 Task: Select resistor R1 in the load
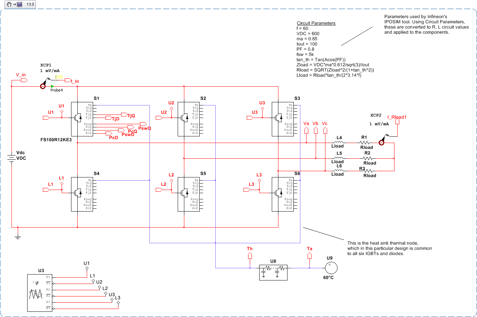coord(365,143)
